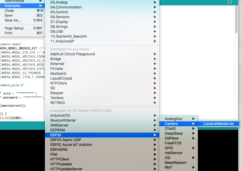This screenshot has width=242, height=171.
Task: Open LiquidCrystal examples submenu
Action: pos(102,78)
